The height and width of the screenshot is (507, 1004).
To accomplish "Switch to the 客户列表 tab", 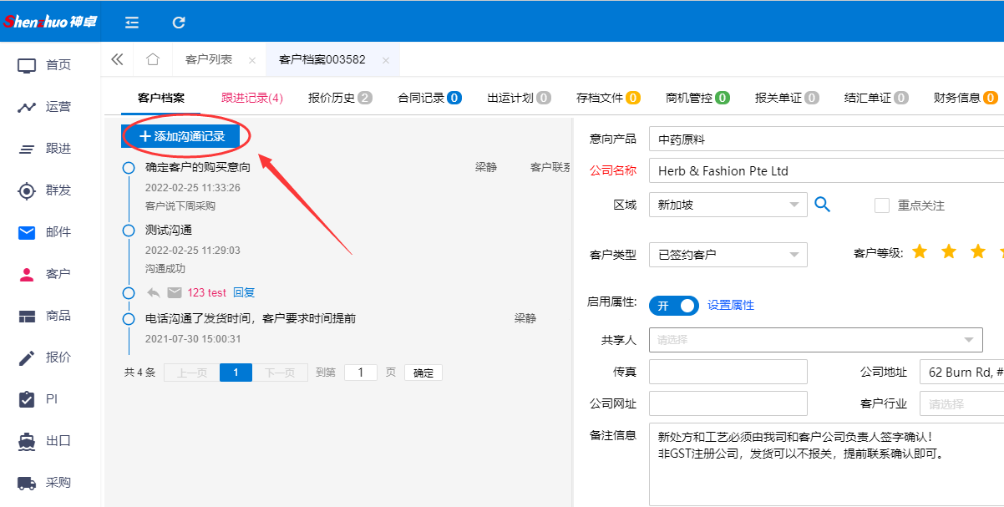I will click(x=209, y=60).
